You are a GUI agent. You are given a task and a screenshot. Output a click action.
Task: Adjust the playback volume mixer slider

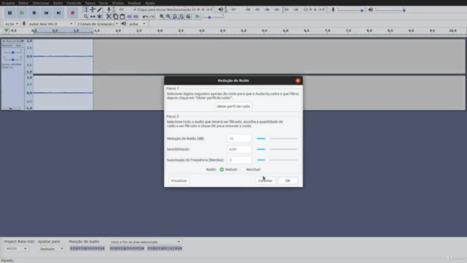(390, 10)
